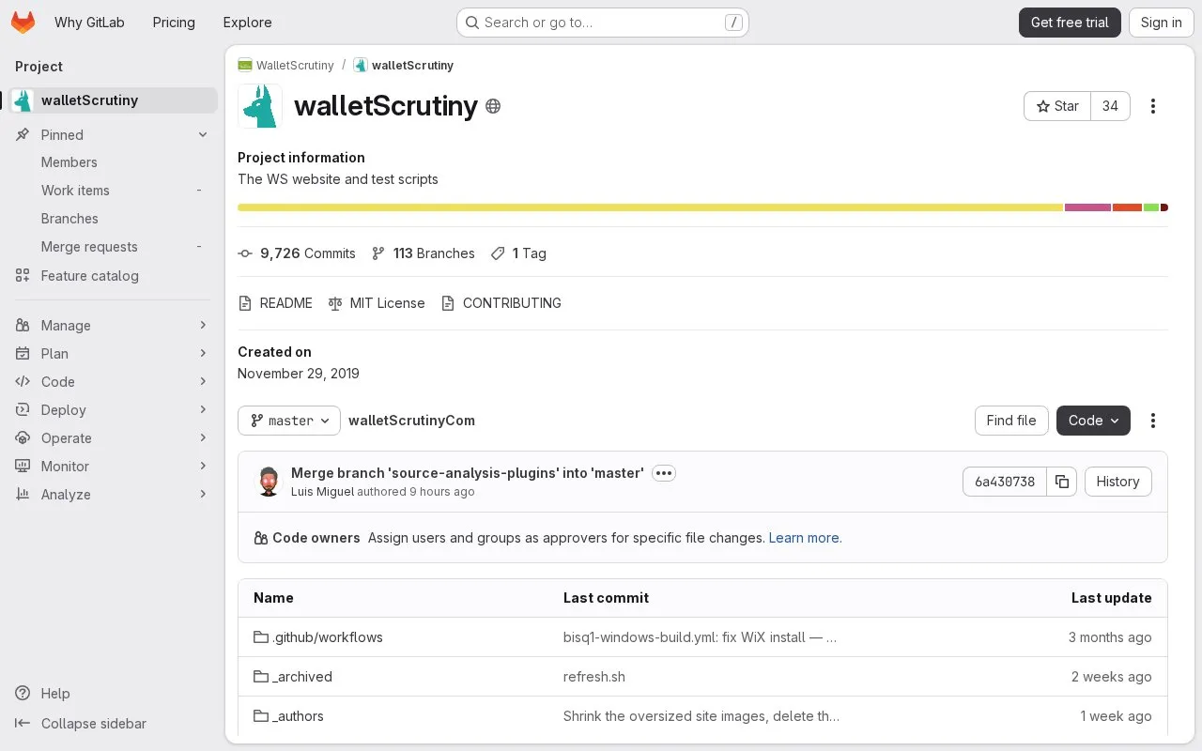Click the orange-red language bar segment

pos(1127,207)
